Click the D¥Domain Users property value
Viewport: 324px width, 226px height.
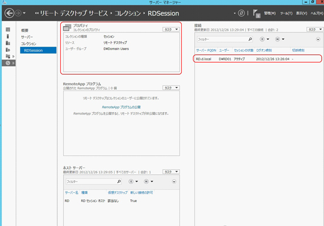(x=116, y=49)
